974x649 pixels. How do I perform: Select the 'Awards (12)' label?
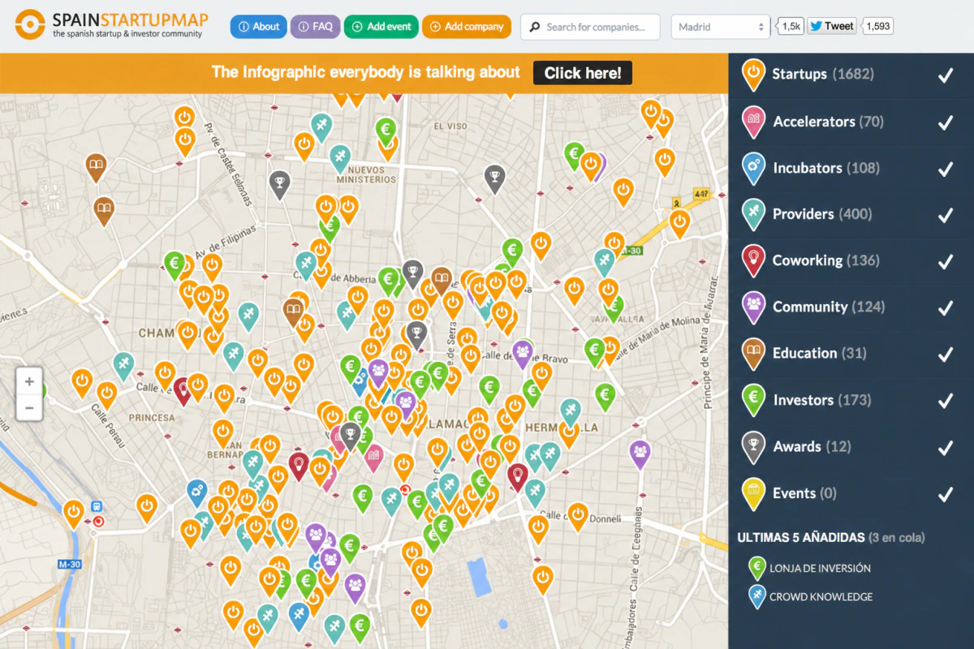[x=812, y=446]
